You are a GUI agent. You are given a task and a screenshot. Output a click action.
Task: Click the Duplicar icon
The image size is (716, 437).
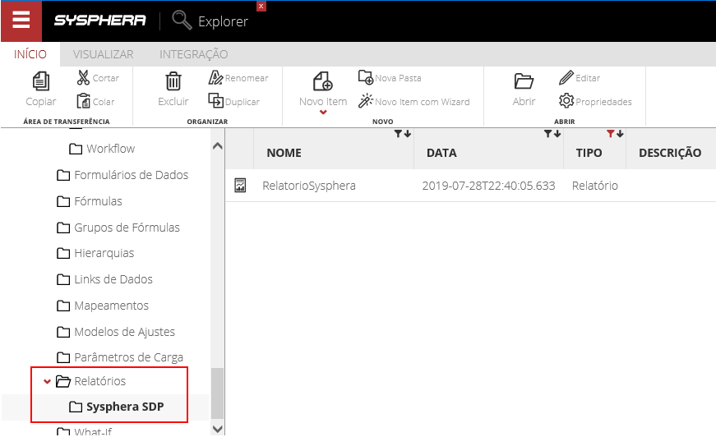click(x=215, y=100)
